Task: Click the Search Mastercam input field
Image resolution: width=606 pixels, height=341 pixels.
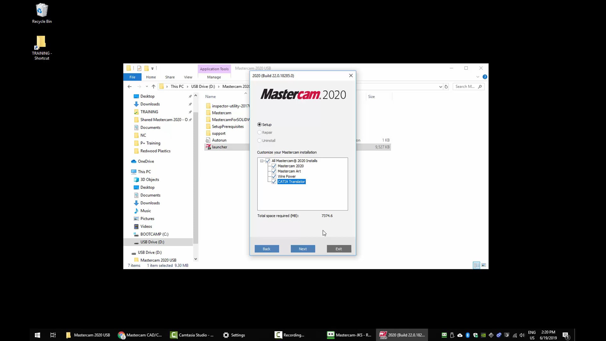Action: [468, 87]
